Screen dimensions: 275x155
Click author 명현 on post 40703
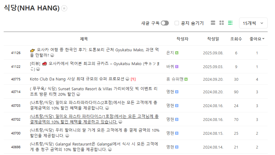click(x=170, y=106)
